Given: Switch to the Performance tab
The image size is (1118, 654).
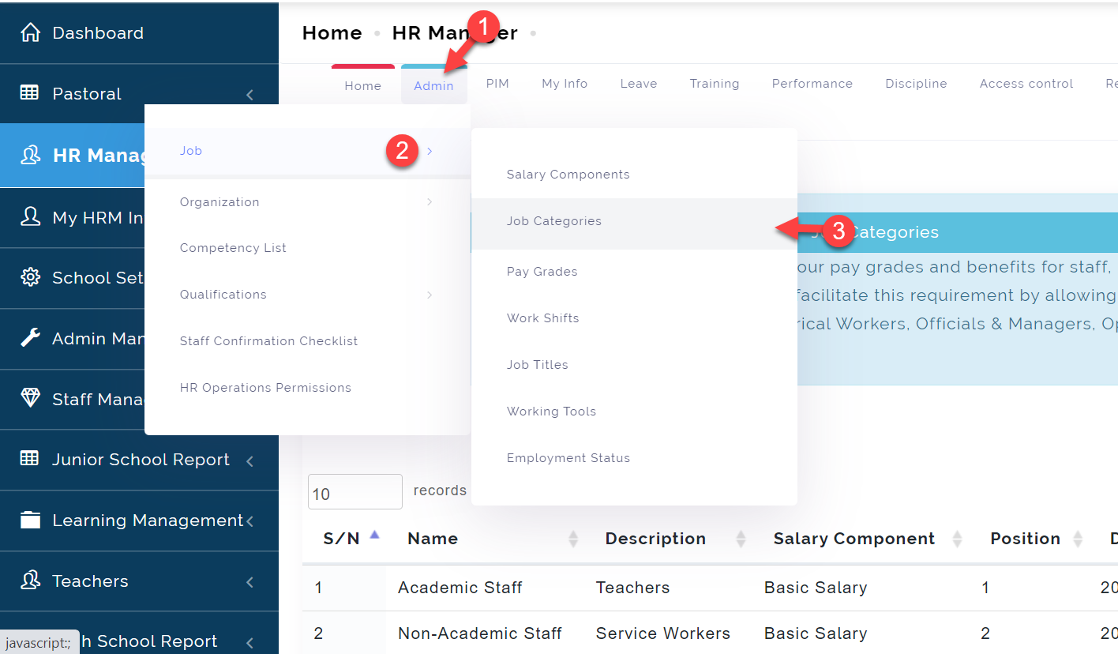Looking at the screenshot, I should point(812,84).
